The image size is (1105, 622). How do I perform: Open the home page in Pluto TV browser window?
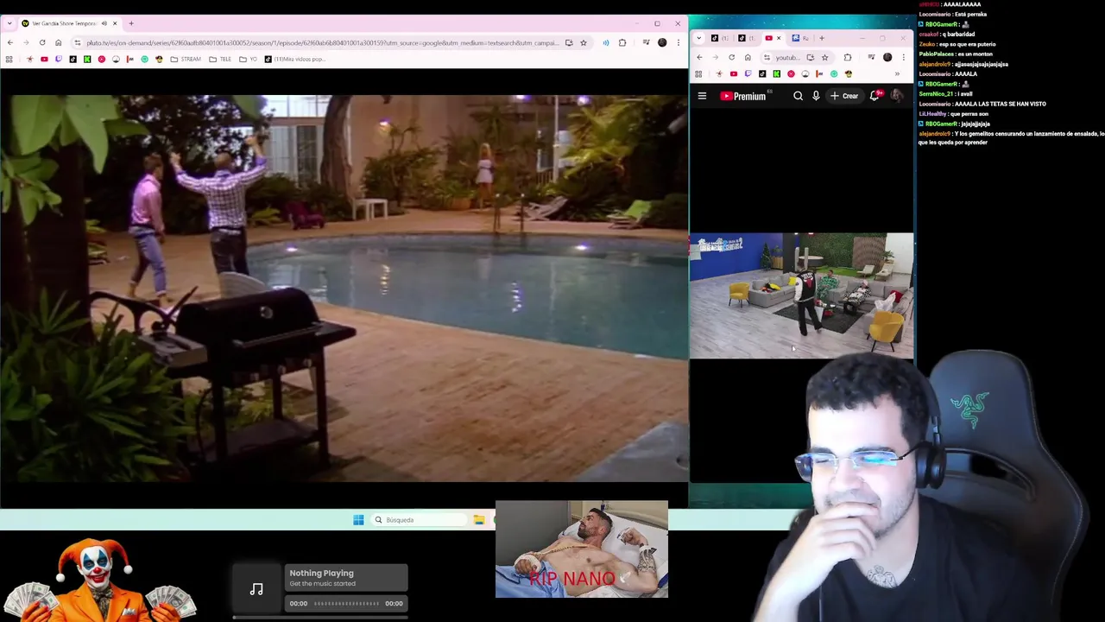(59, 42)
